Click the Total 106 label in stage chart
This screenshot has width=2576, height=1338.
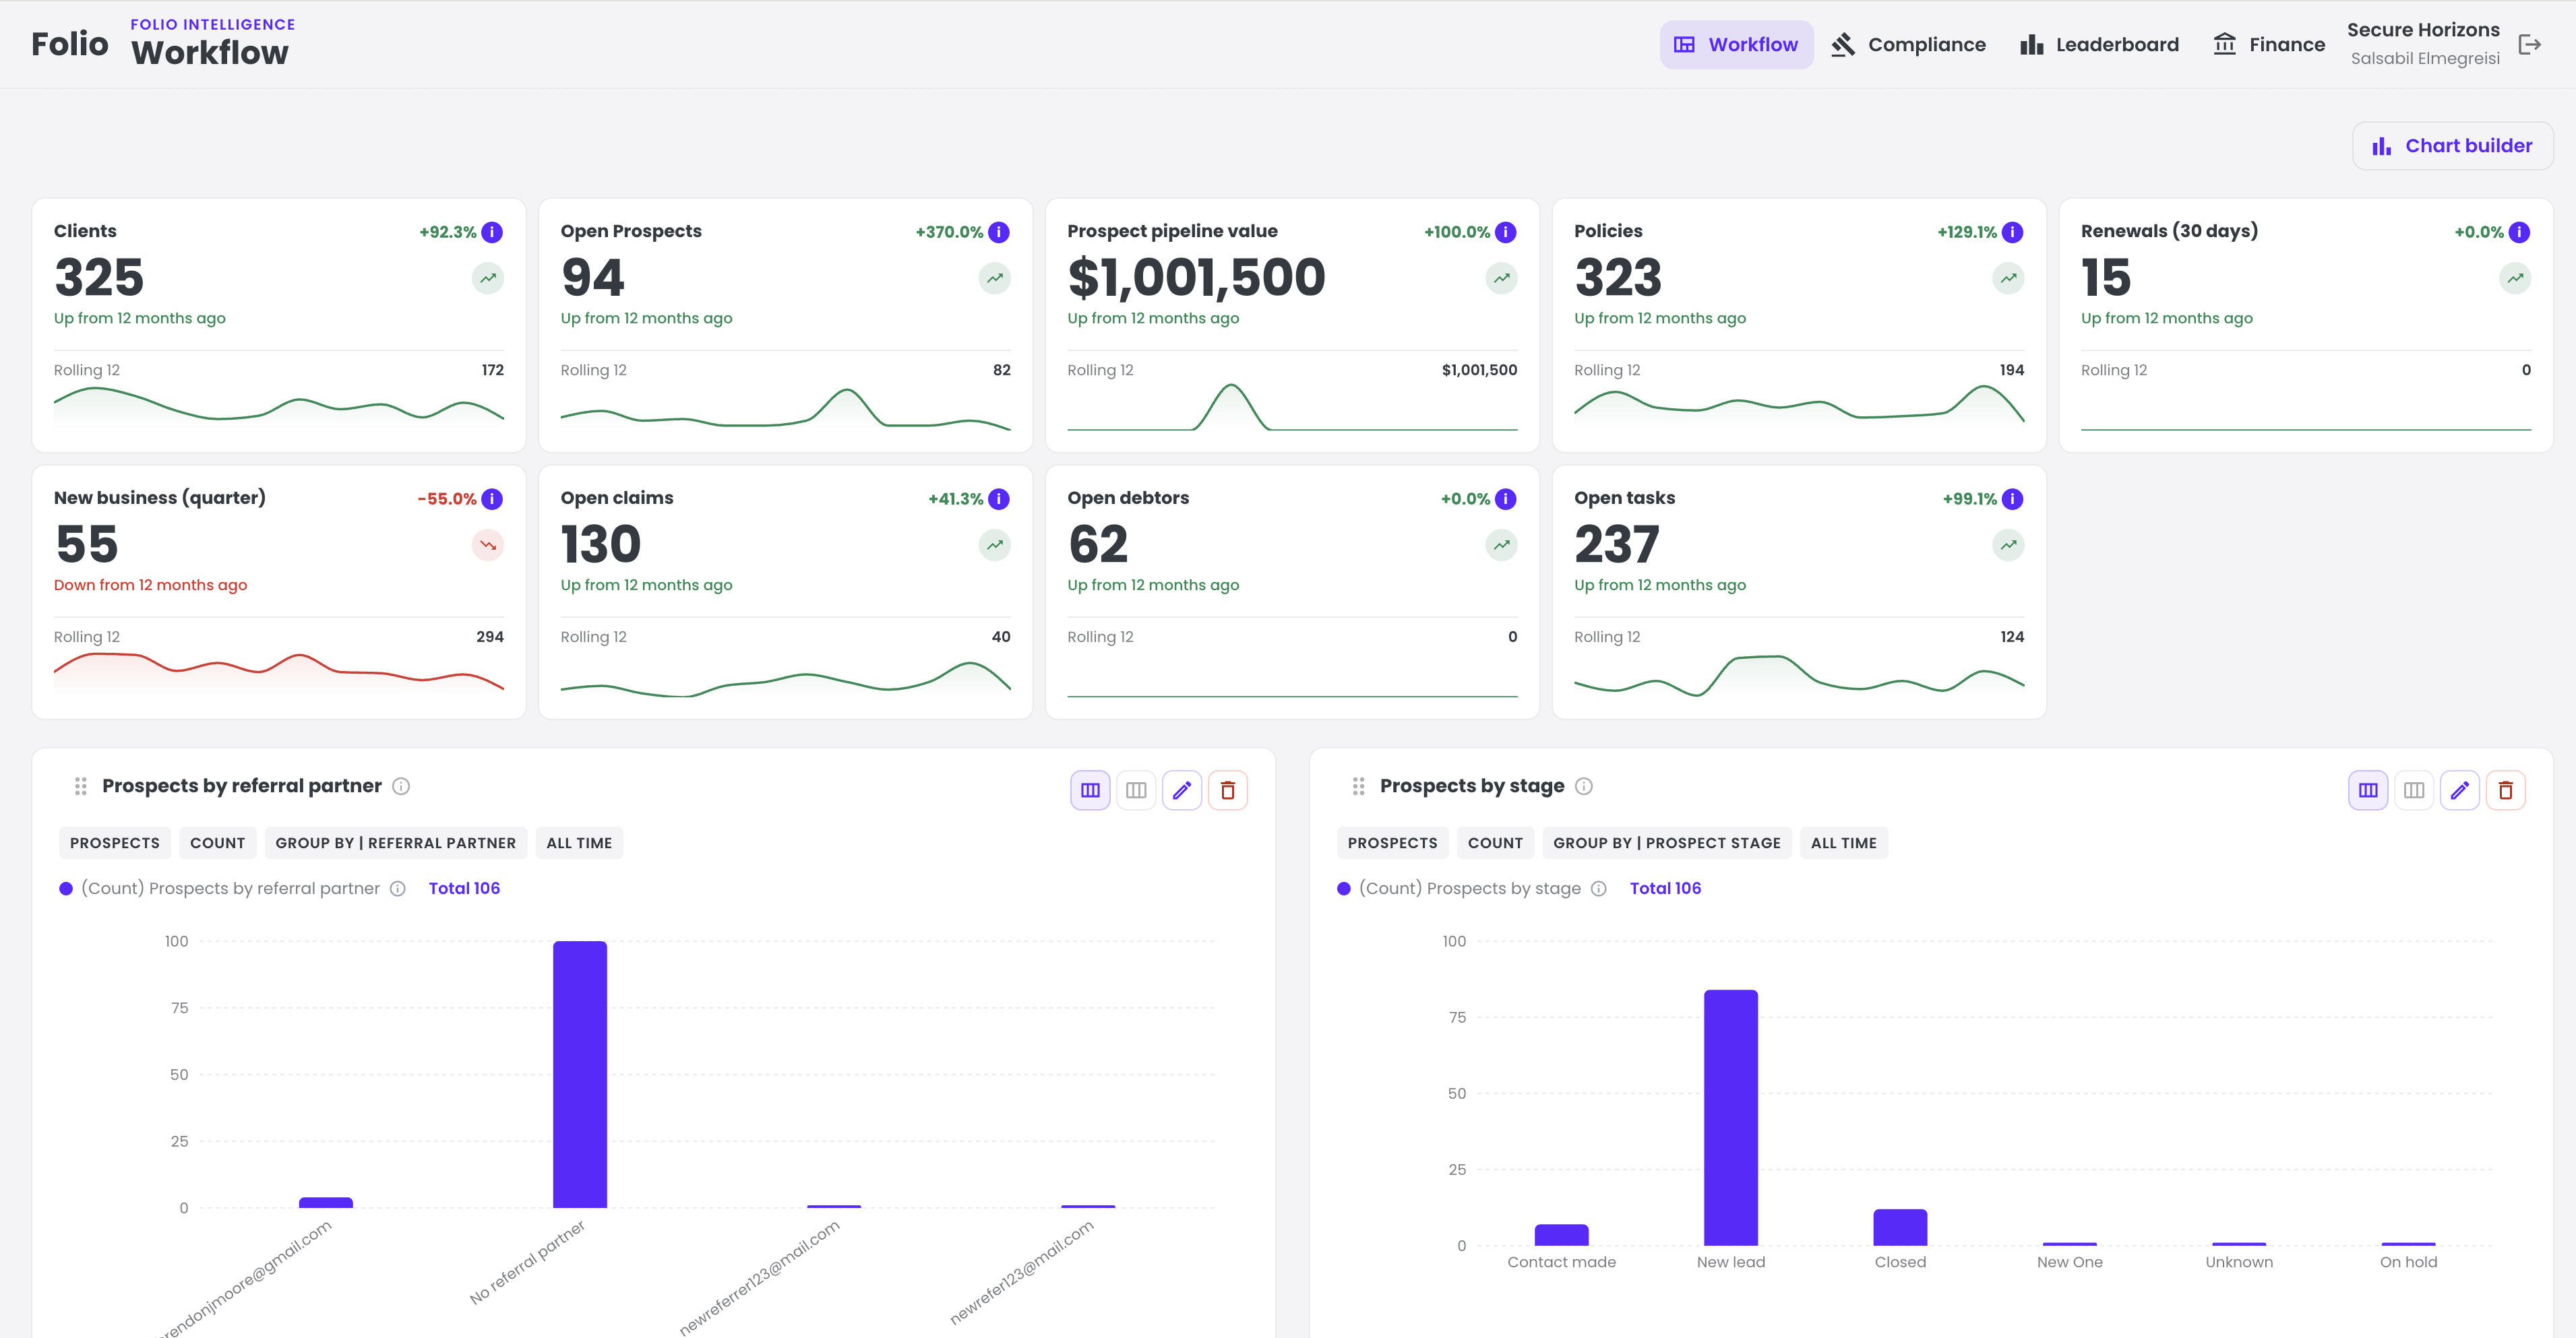(x=1665, y=889)
